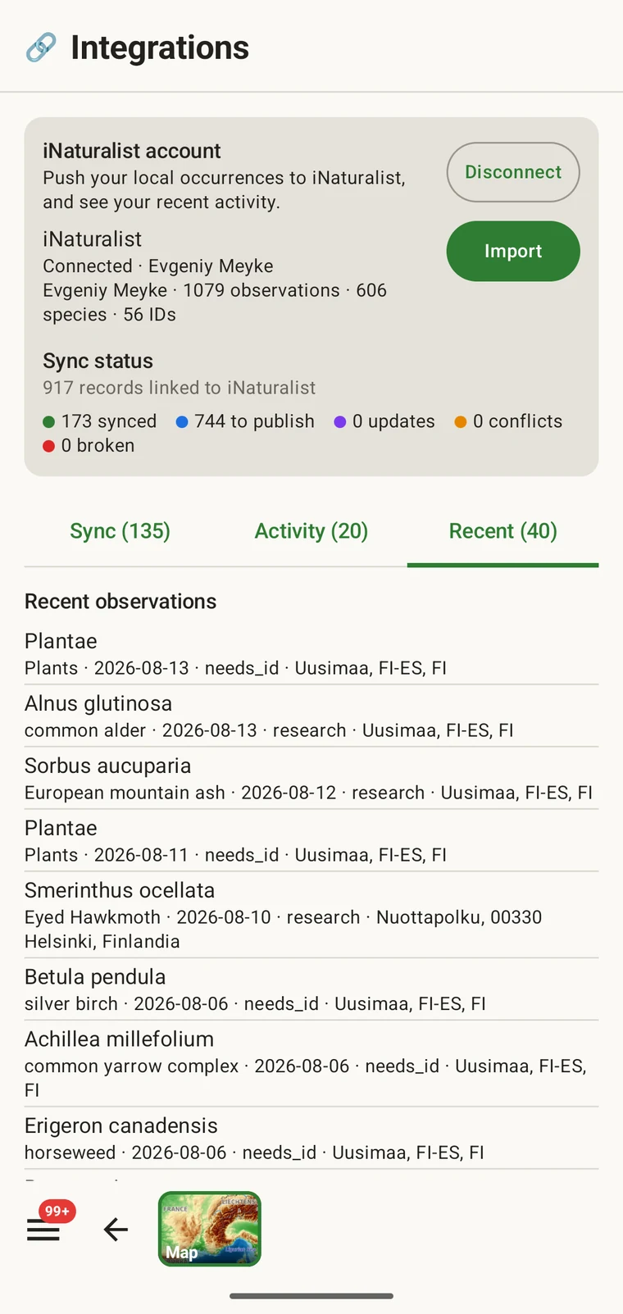Select the 0 broken status label

pos(98,445)
